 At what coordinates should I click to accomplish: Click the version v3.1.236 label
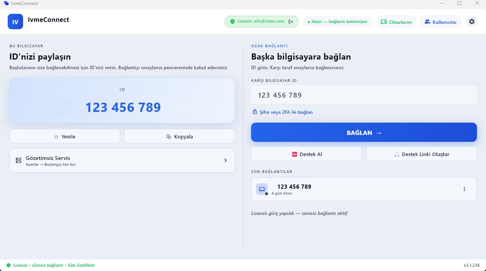[x=471, y=265]
